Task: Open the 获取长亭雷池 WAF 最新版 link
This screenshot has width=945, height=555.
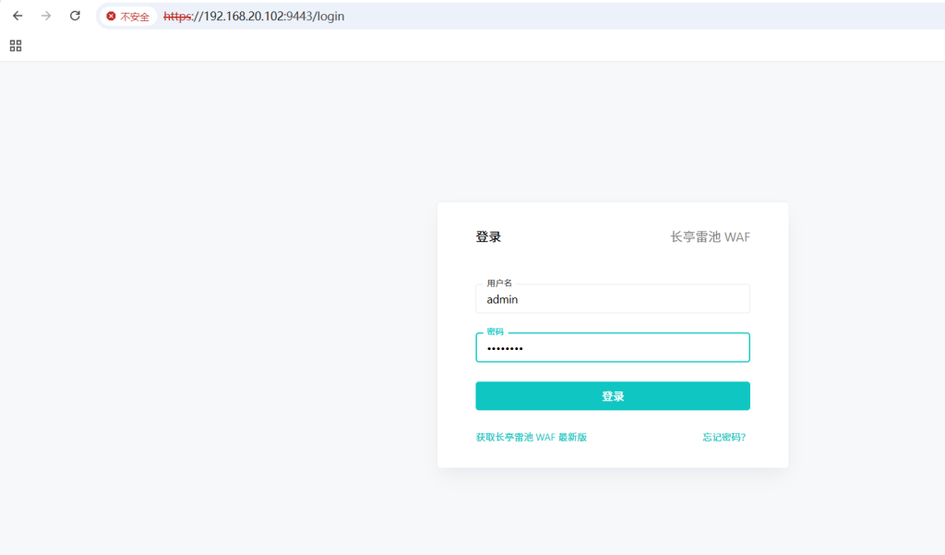Action: [x=531, y=437]
